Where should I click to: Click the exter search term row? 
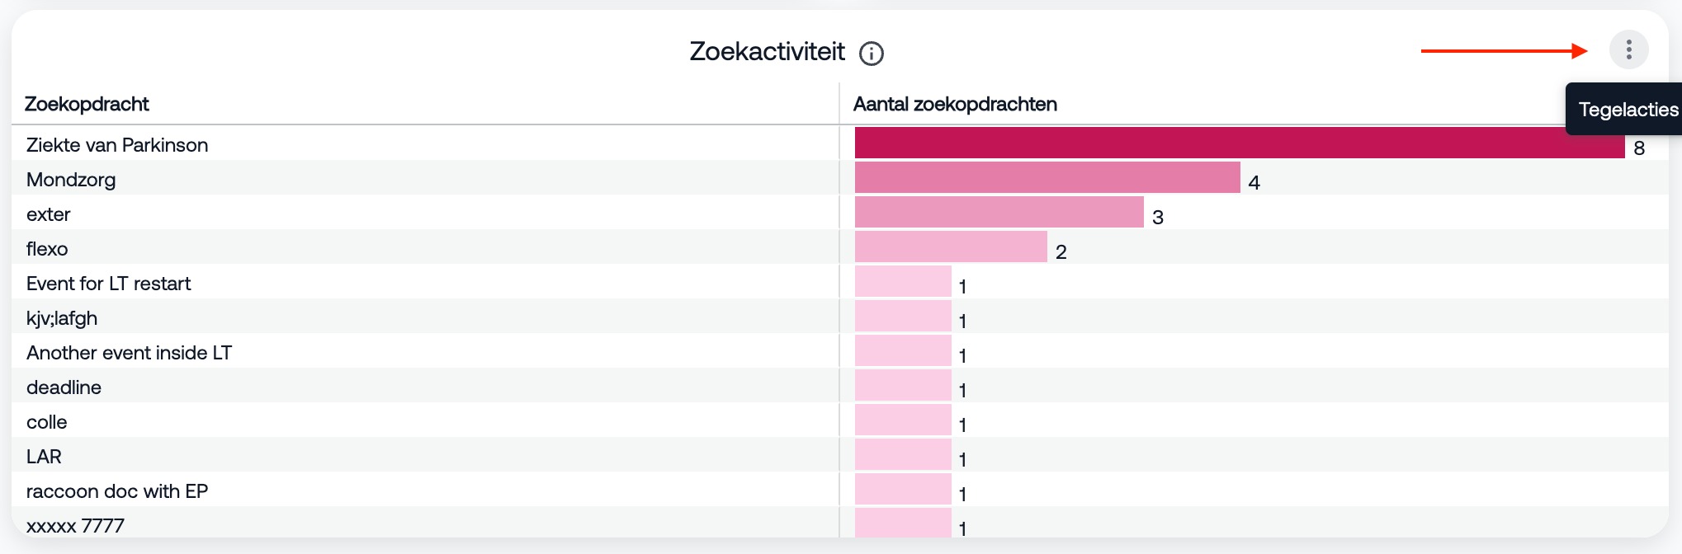click(x=49, y=214)
